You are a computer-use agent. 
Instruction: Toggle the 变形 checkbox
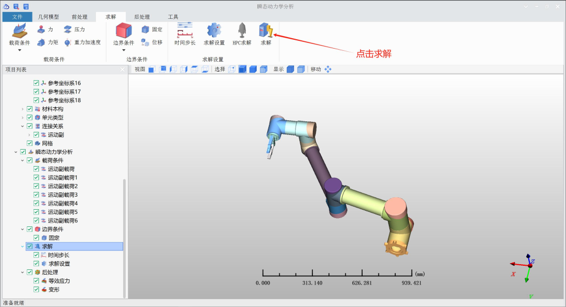(x=36, y=289)
